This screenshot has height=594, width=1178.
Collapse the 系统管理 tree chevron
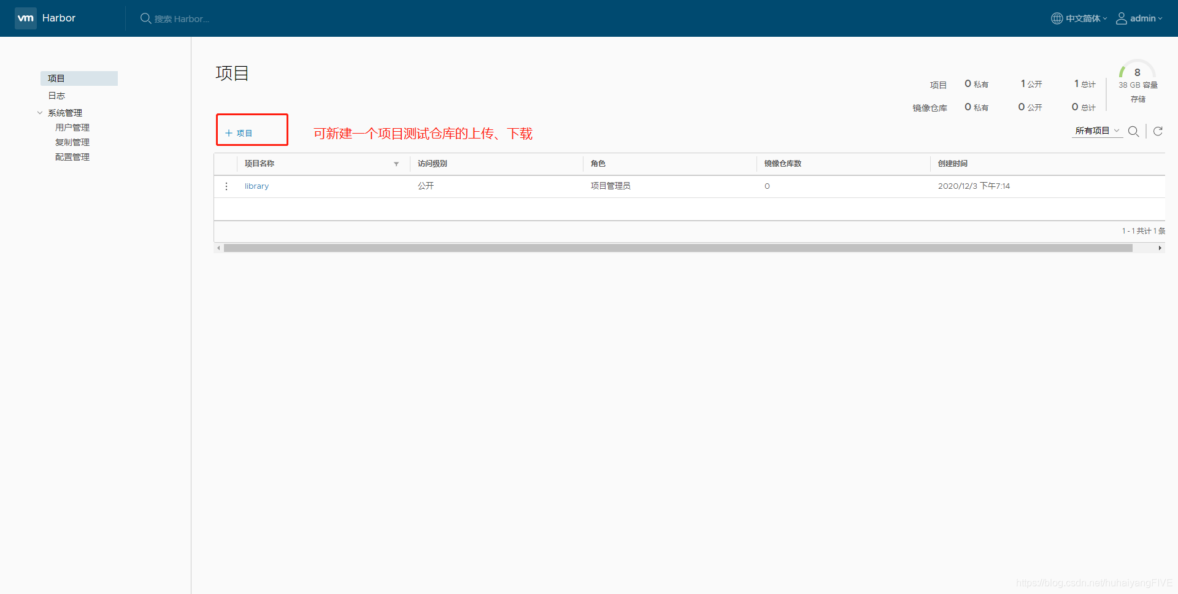40,113
